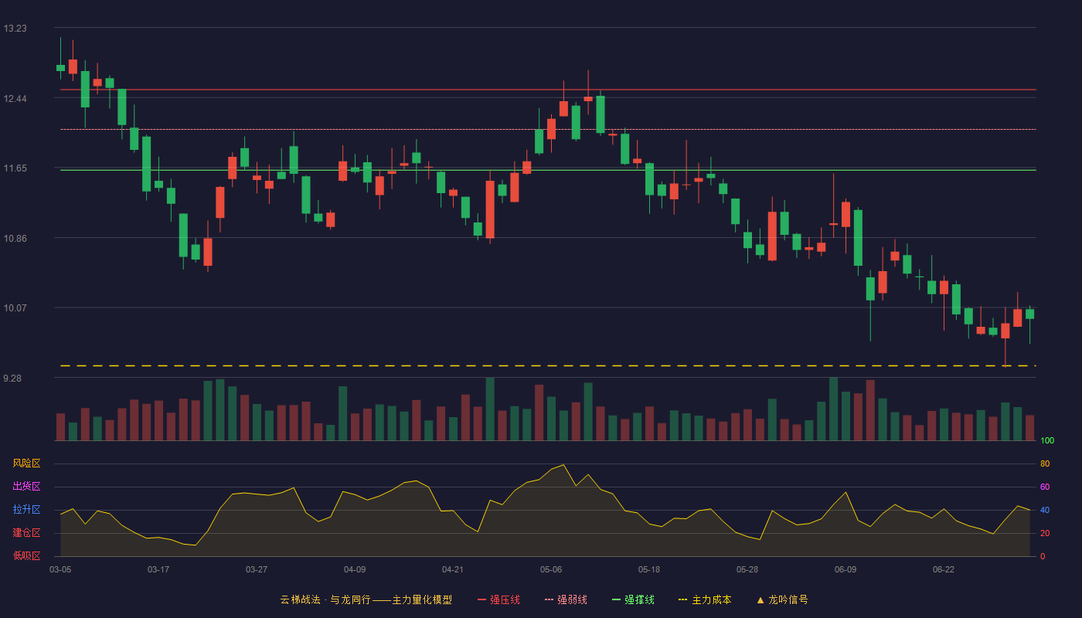Viewport: 1082px width, 618px height.
Task: Click the 06-22 date axis label
Action: click(x=944, y=569)
